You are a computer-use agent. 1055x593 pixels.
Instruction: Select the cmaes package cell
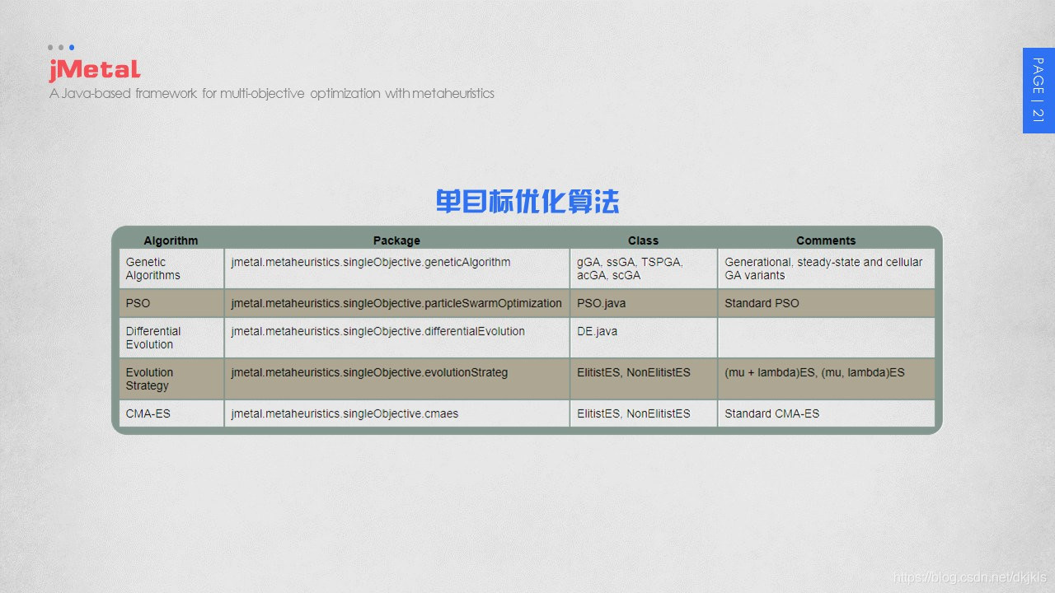396,413
